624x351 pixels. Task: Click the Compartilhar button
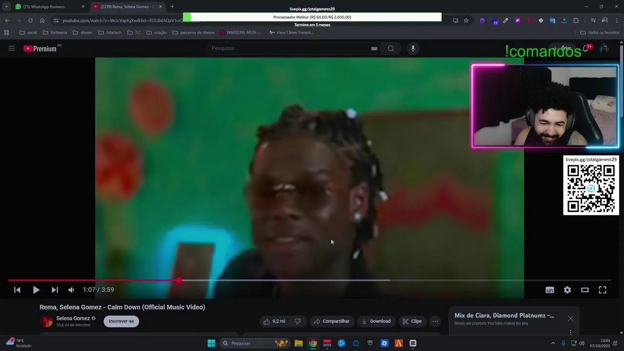(x=331, y=321)
